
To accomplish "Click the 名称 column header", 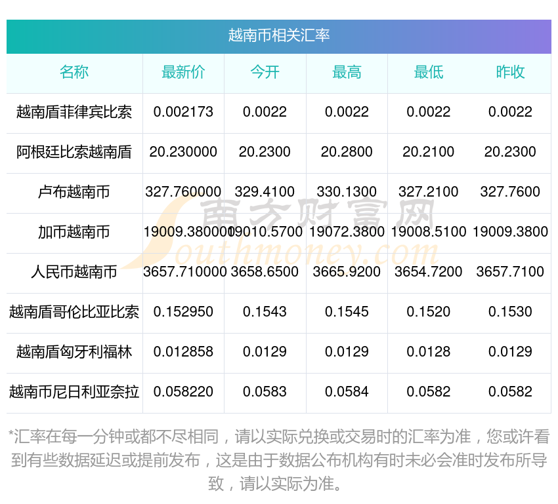I will pyautogui.click(x=74, y=72).
